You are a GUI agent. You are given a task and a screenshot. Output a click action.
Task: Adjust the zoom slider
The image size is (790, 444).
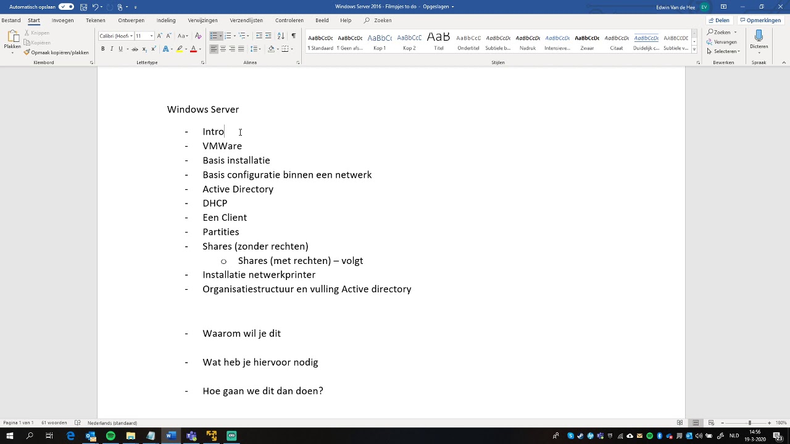750,423
